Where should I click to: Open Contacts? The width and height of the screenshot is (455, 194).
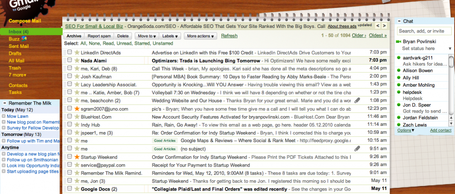click(18, 85)
